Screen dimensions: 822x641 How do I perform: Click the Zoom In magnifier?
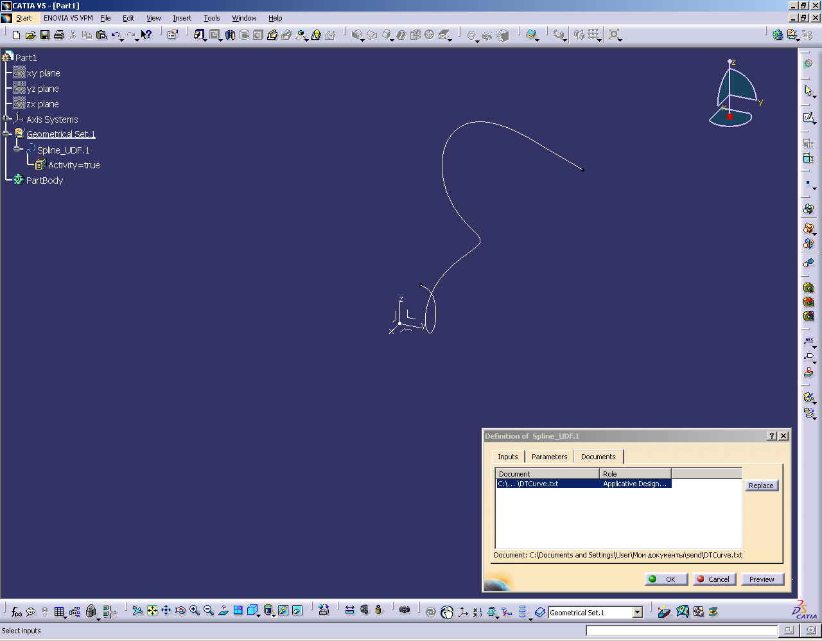pyautogui.click(x=195, y=611)
